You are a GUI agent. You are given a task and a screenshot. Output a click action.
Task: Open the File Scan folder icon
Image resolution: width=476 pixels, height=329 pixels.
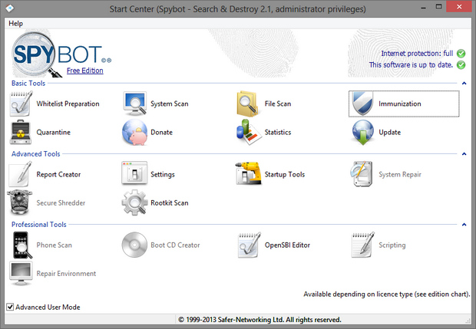[248, 104]
